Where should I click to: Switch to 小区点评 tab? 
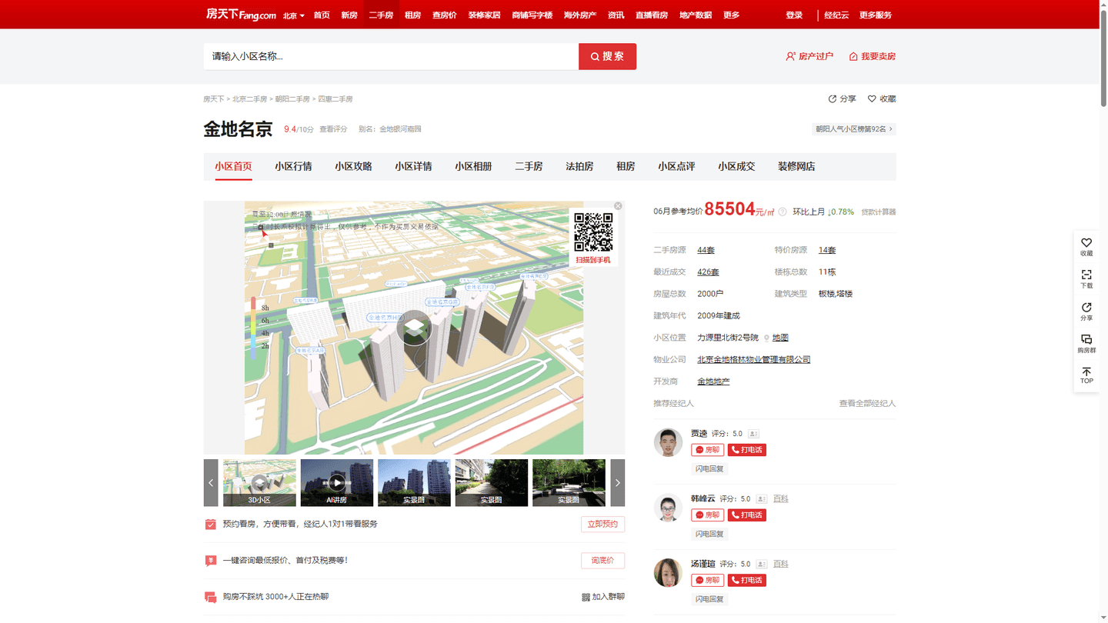pos(676,166)
